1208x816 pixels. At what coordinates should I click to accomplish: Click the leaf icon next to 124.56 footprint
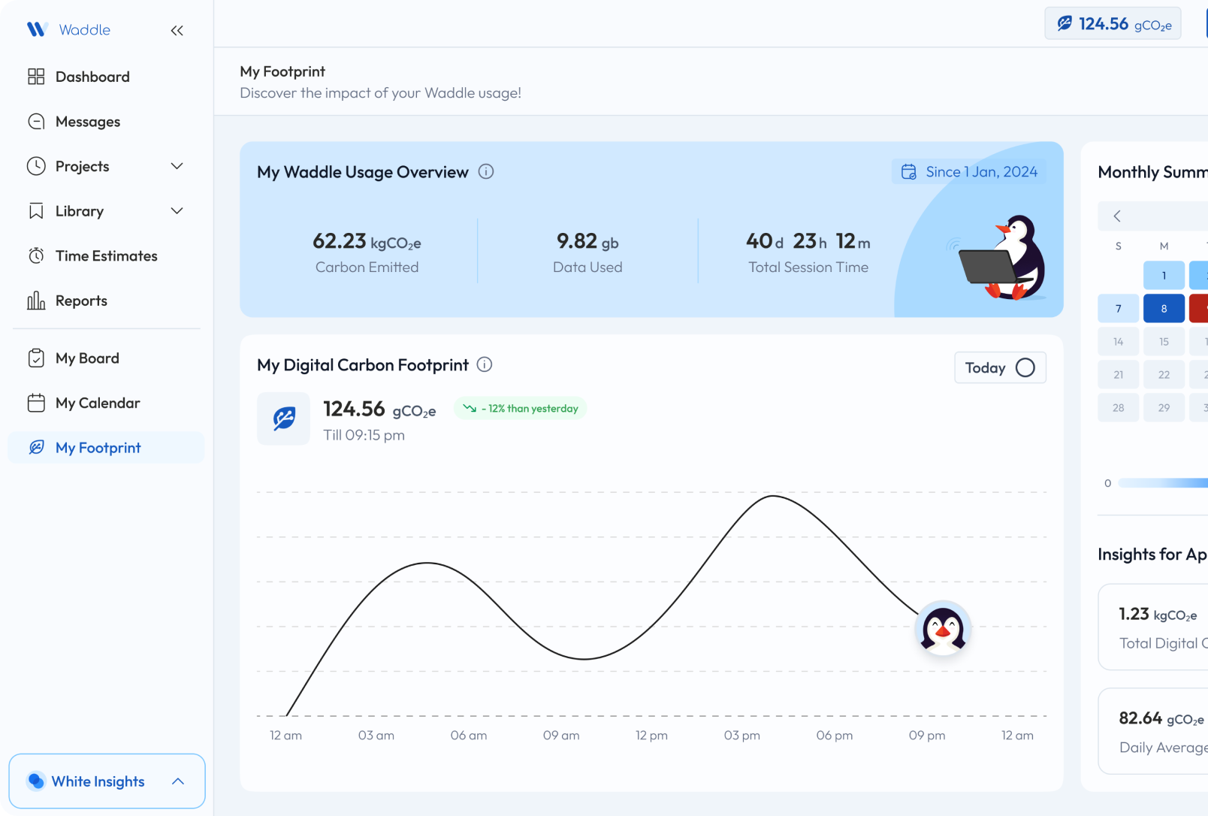[x=283, y=419]
